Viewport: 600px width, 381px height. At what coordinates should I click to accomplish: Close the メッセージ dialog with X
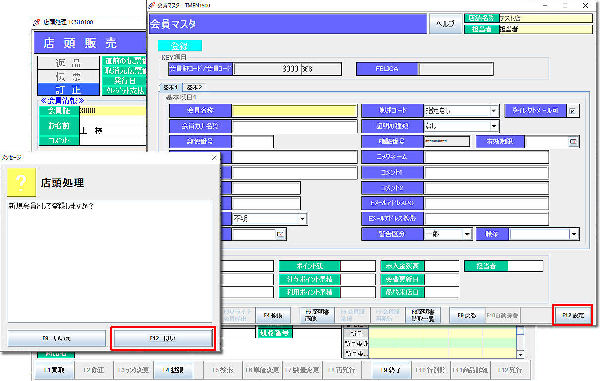[x=214, y=157]
